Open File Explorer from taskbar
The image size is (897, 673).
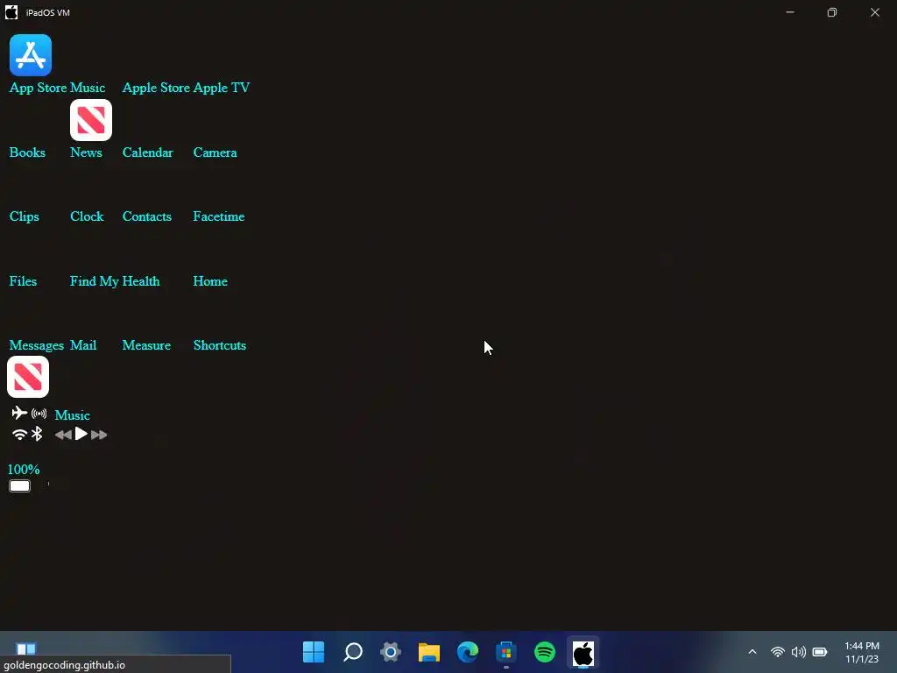[429, 652]
